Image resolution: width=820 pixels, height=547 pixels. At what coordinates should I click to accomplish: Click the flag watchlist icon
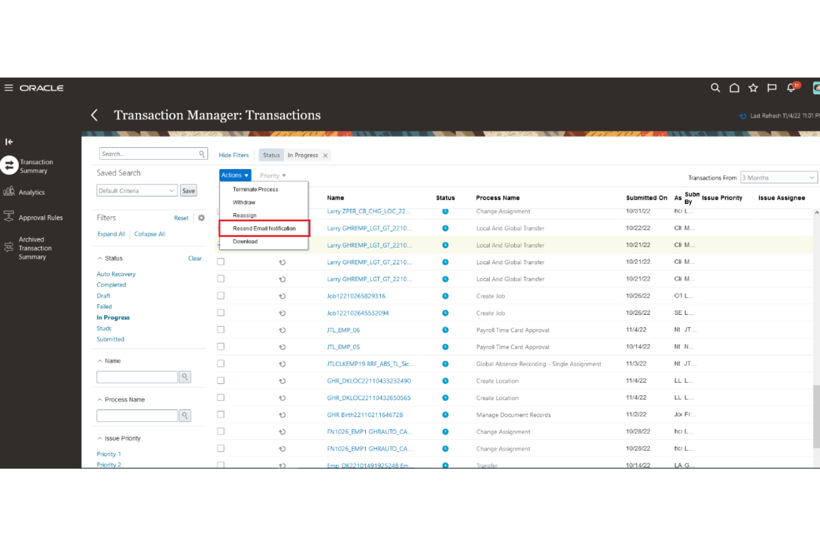tap(772, 88)
